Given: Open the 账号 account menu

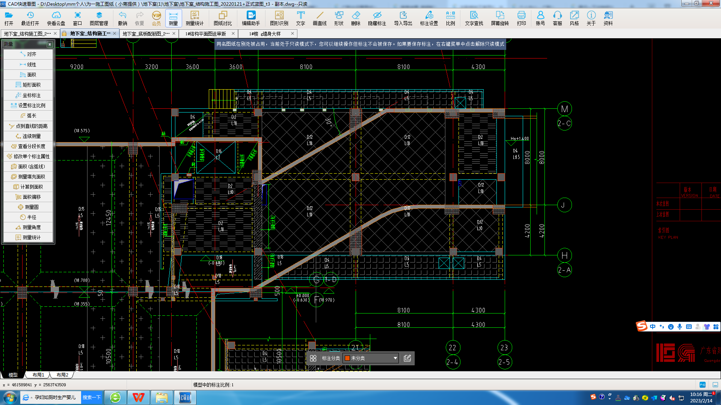Looking at the screenshot, I should click(540, 18).
